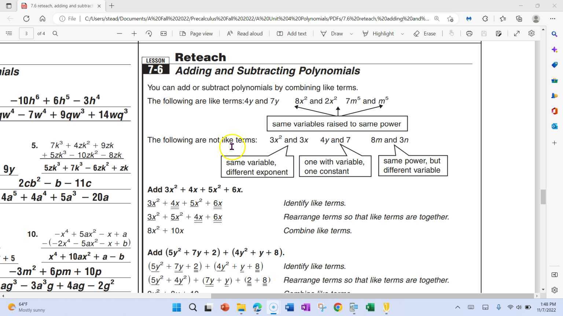Screen dimensions: 563x316
Task: Open Google Chrome from taskbar
Action: [x=338, y=307]
